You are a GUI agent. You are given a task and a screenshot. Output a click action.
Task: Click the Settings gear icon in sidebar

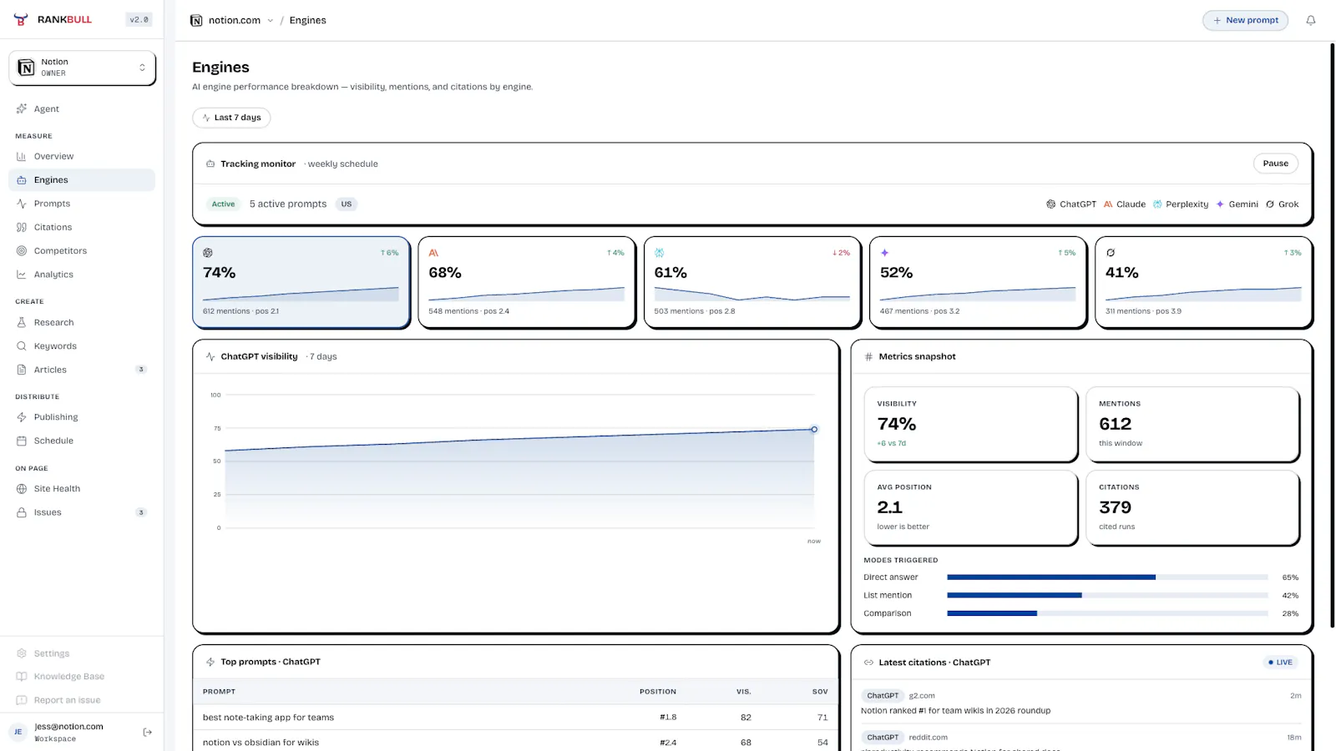coord(22,653)
